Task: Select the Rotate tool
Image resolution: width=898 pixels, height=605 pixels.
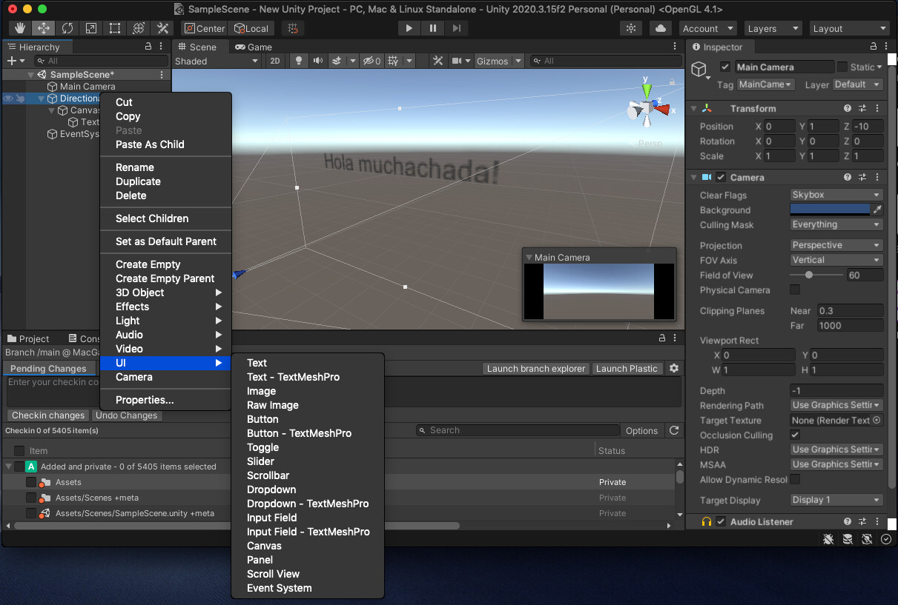Action: [x=67, y=28]
